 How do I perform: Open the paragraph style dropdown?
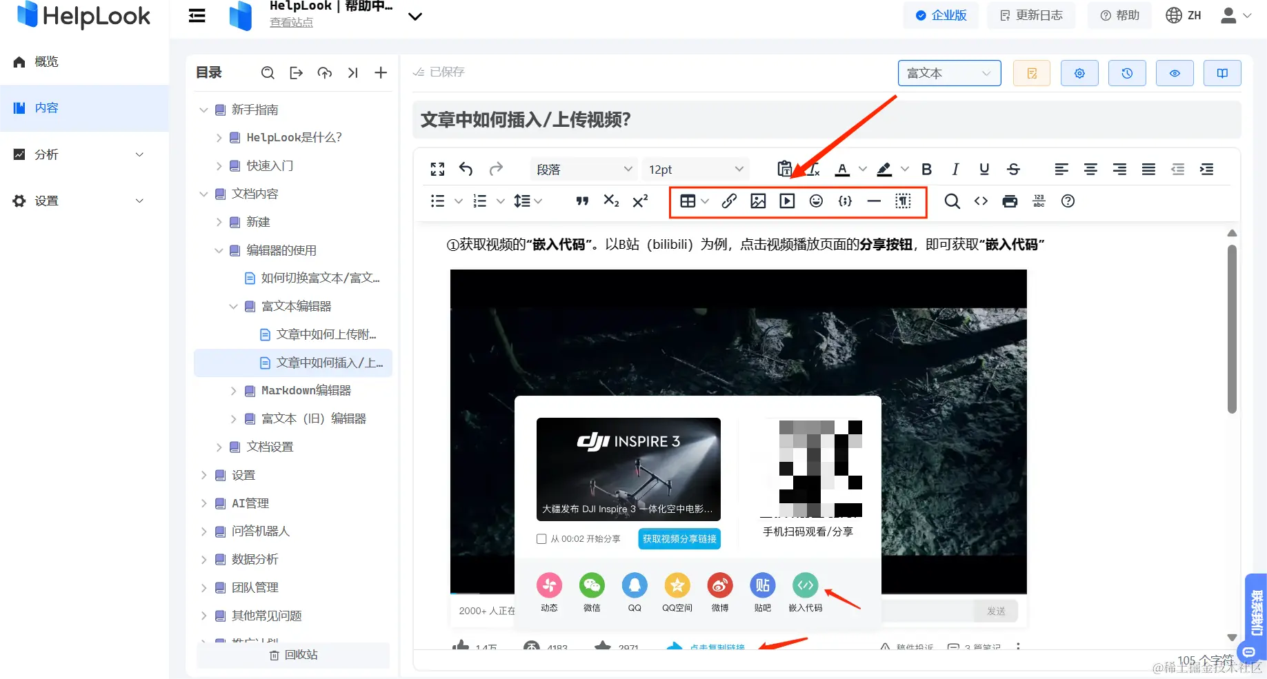[x=584, y=169]
